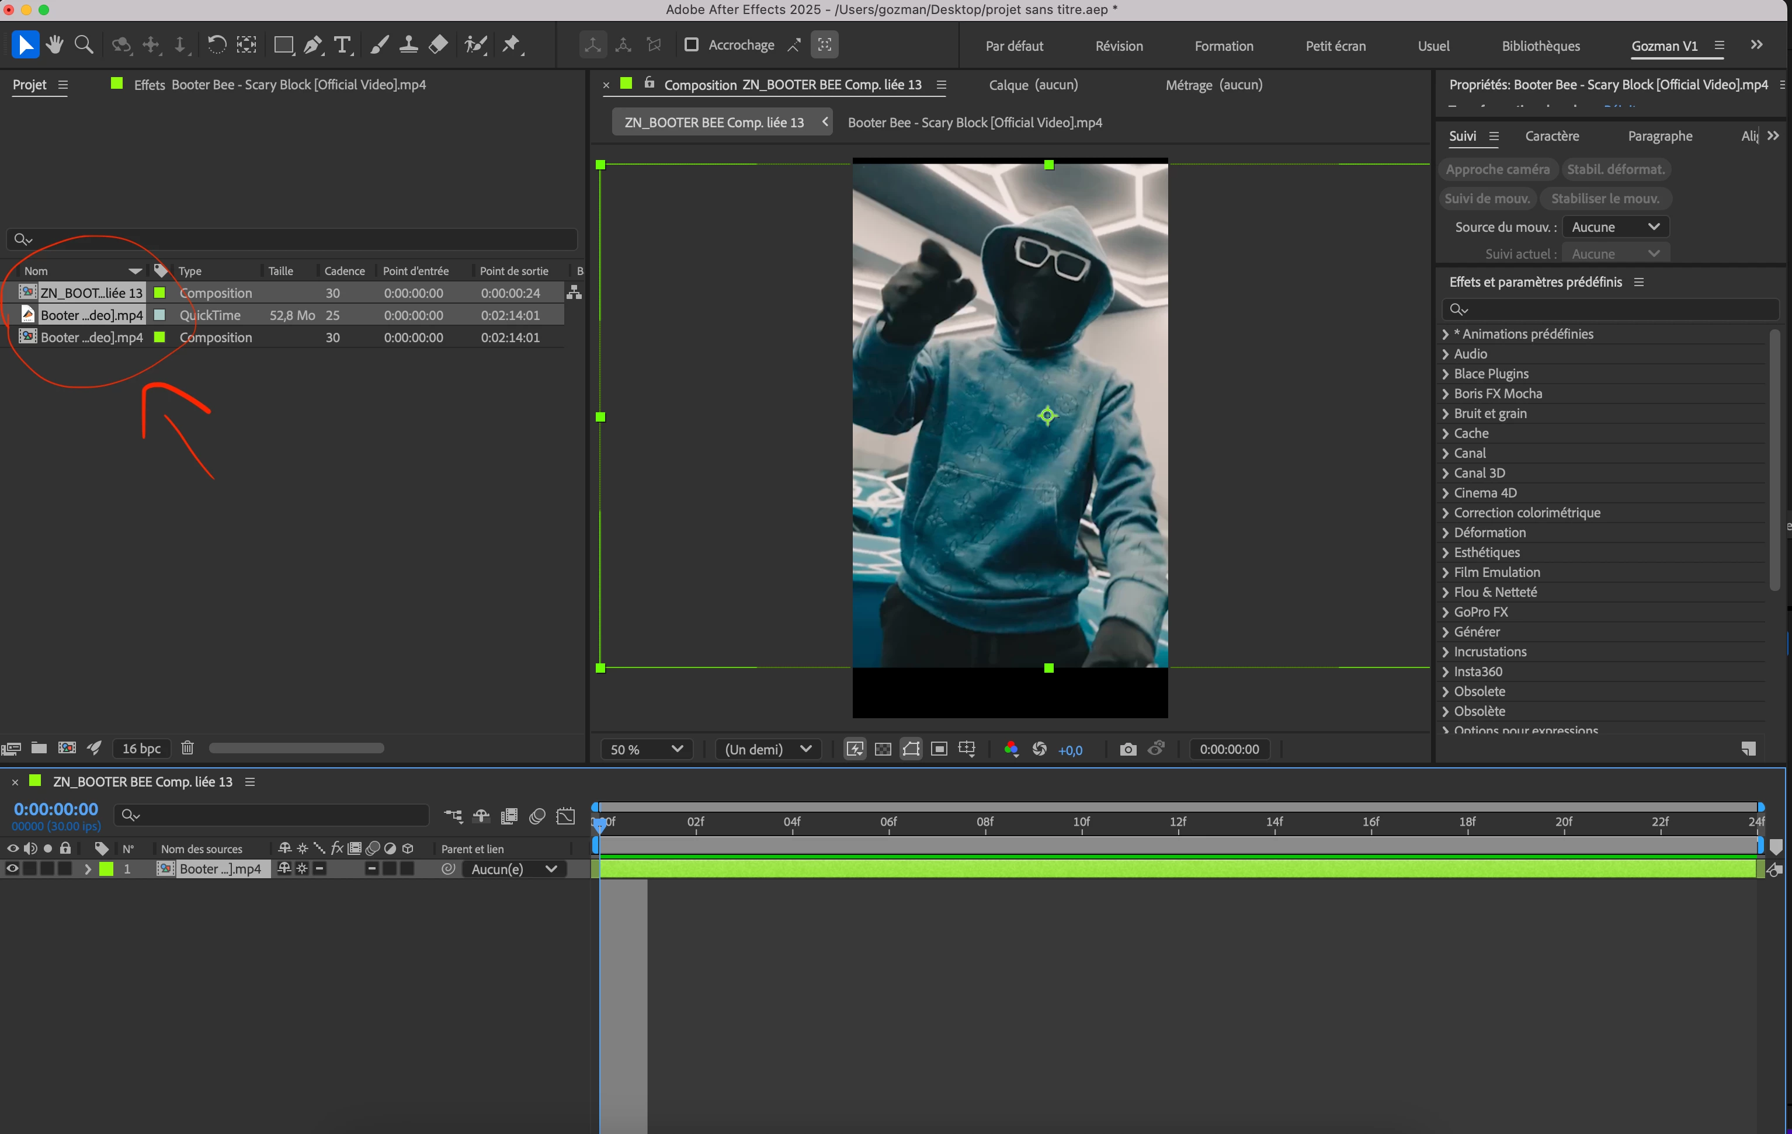The image size is (1792, 1134).
Task: Select the Horizontal Type tool
Action: click(342, 44)
